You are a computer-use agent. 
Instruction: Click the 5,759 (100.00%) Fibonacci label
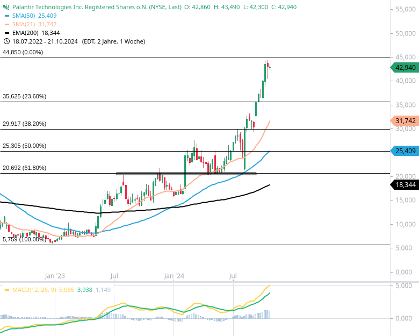click(x=25, y=239)
